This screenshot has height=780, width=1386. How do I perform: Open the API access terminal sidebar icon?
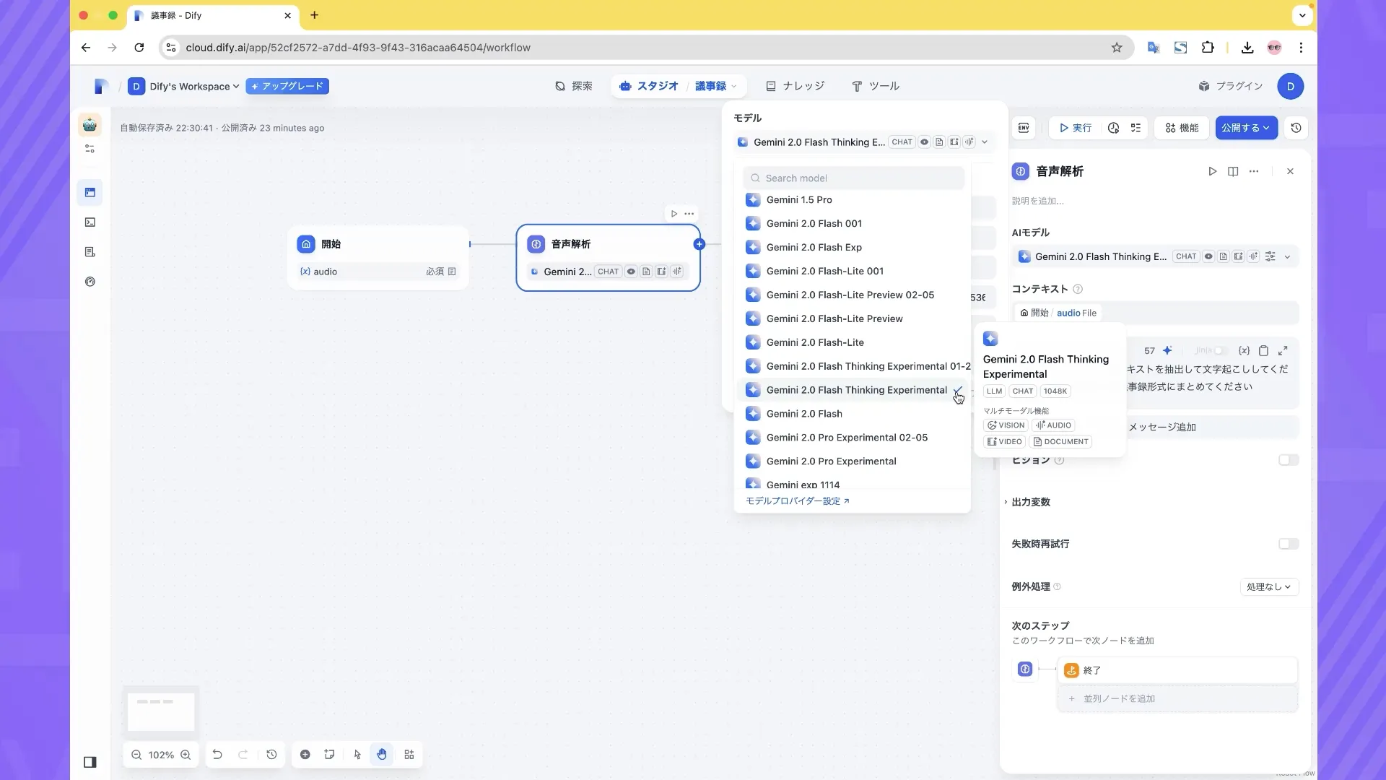[90, 222]
